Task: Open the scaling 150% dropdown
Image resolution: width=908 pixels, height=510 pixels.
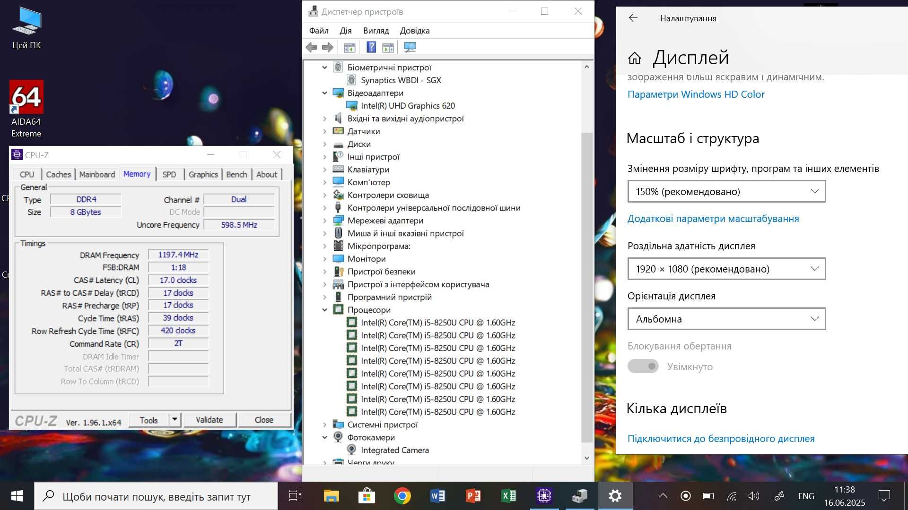Action: (726, 192)
